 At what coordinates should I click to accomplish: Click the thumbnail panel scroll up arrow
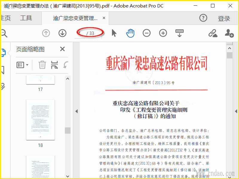coord(68,79)
